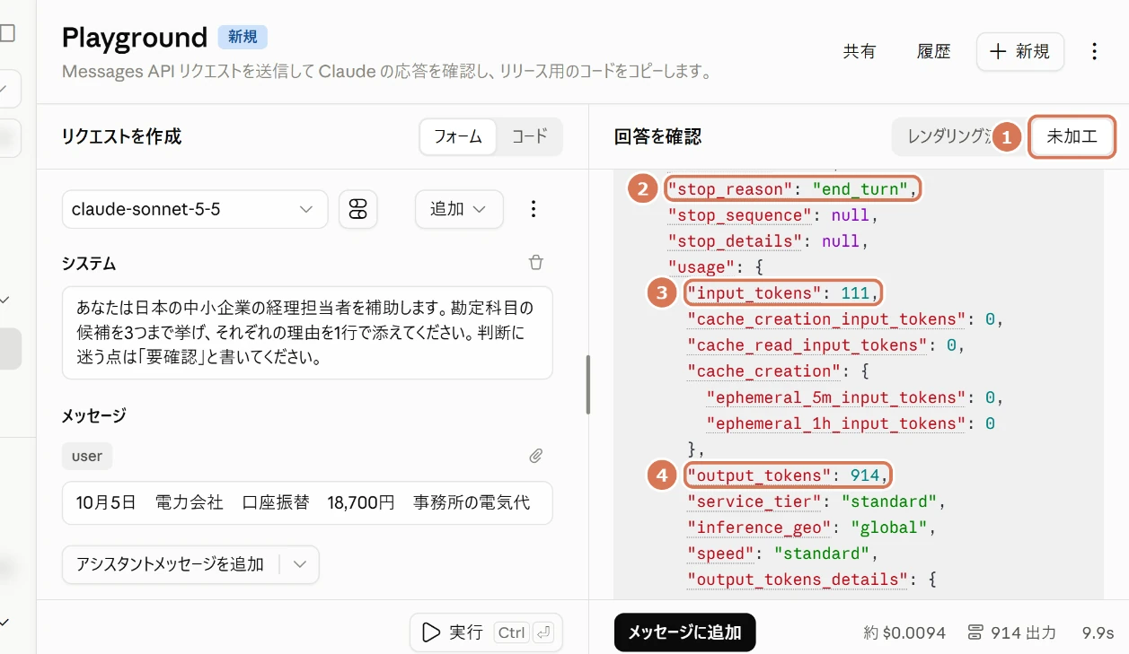Click the 新規 badge beside Playground title
The width and height of the screenshot is (1129, 654).
click(x=243, y=37)
